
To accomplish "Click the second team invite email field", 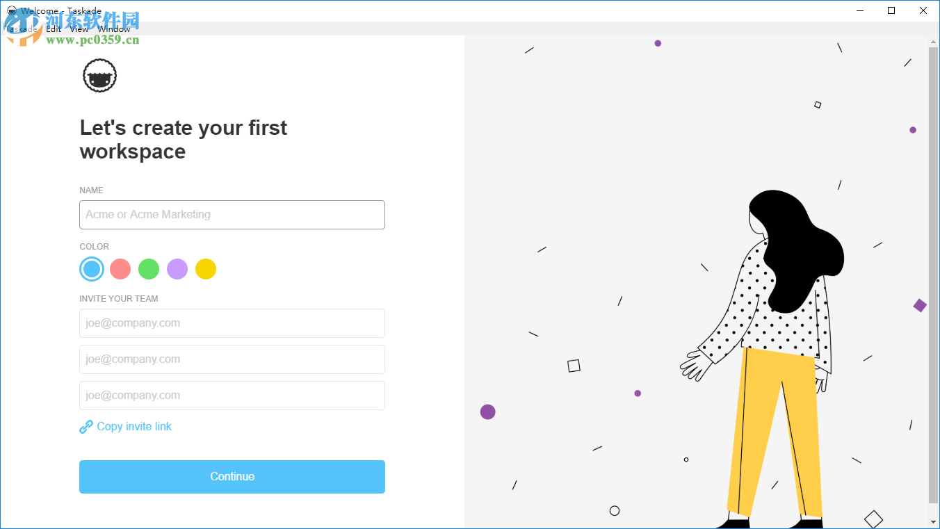I will (232, 359).
